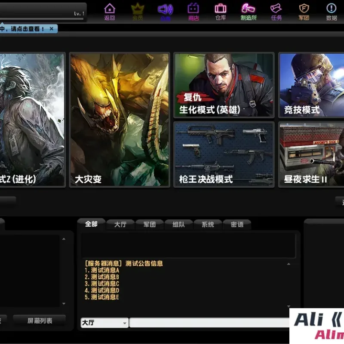Click the [服务器消息] 测试公告信息 line
This screenshot has height=344, width=344.
click(124, 264)
